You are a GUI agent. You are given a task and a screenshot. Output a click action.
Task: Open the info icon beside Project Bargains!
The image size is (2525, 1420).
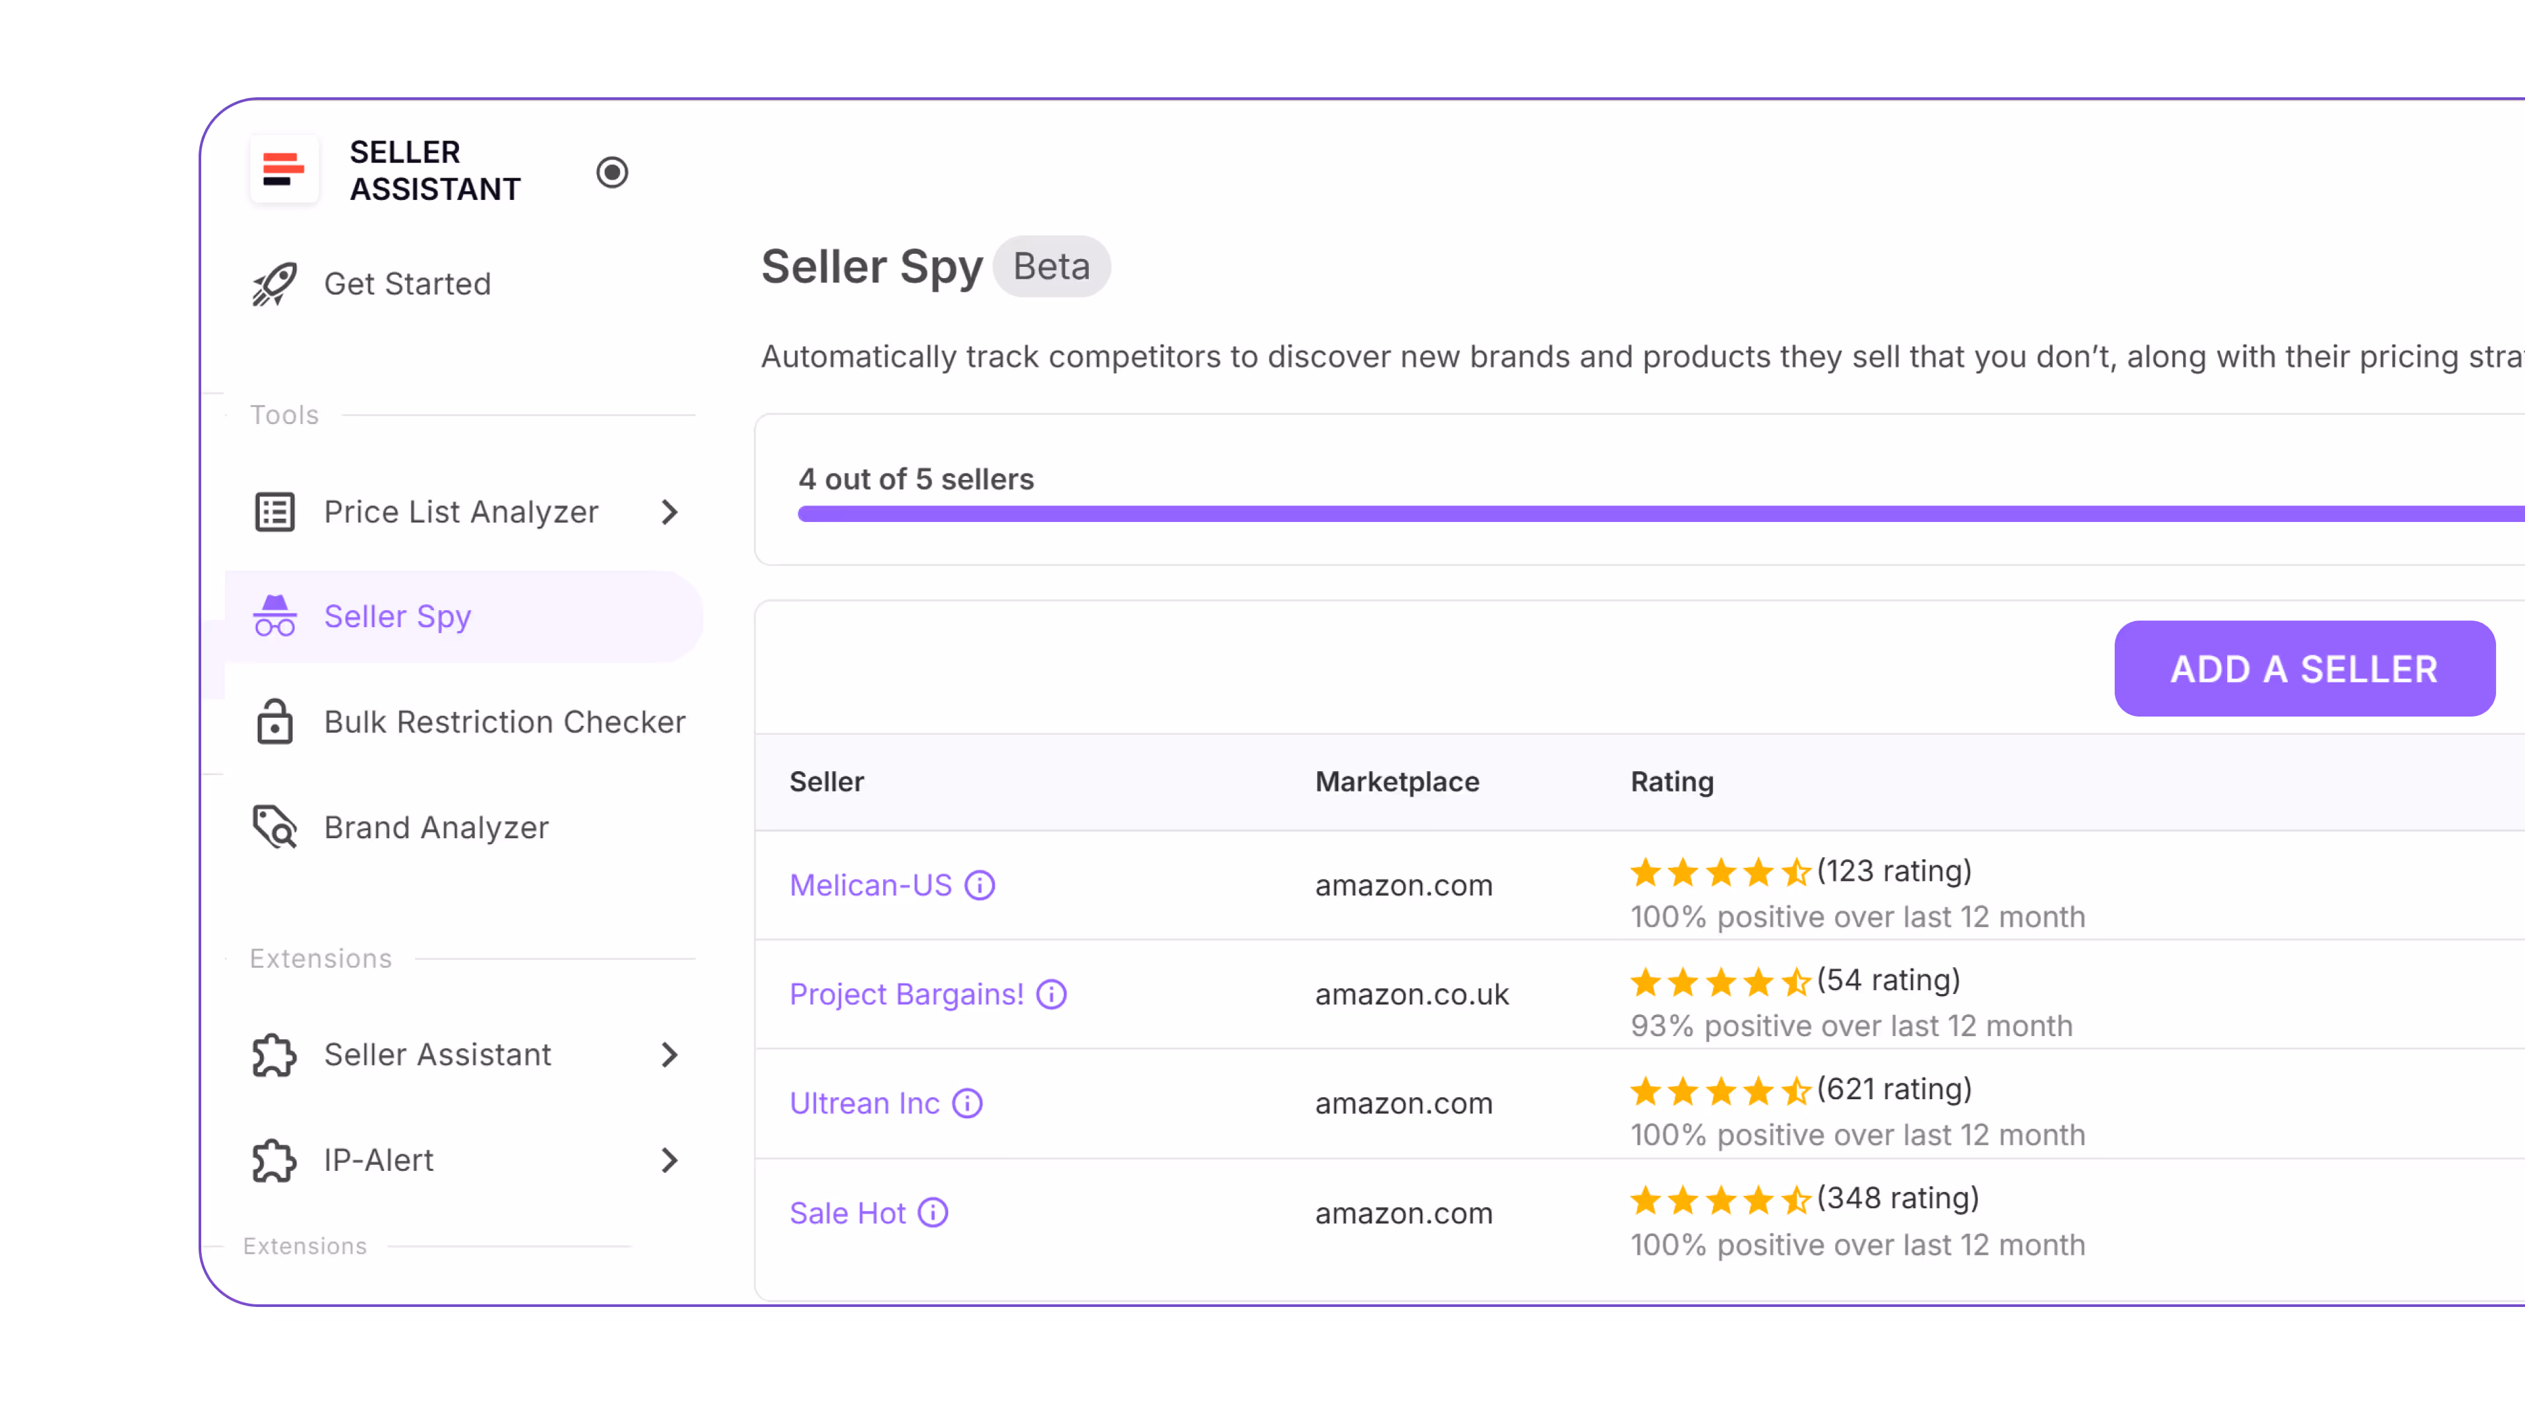coord(1052,994)
